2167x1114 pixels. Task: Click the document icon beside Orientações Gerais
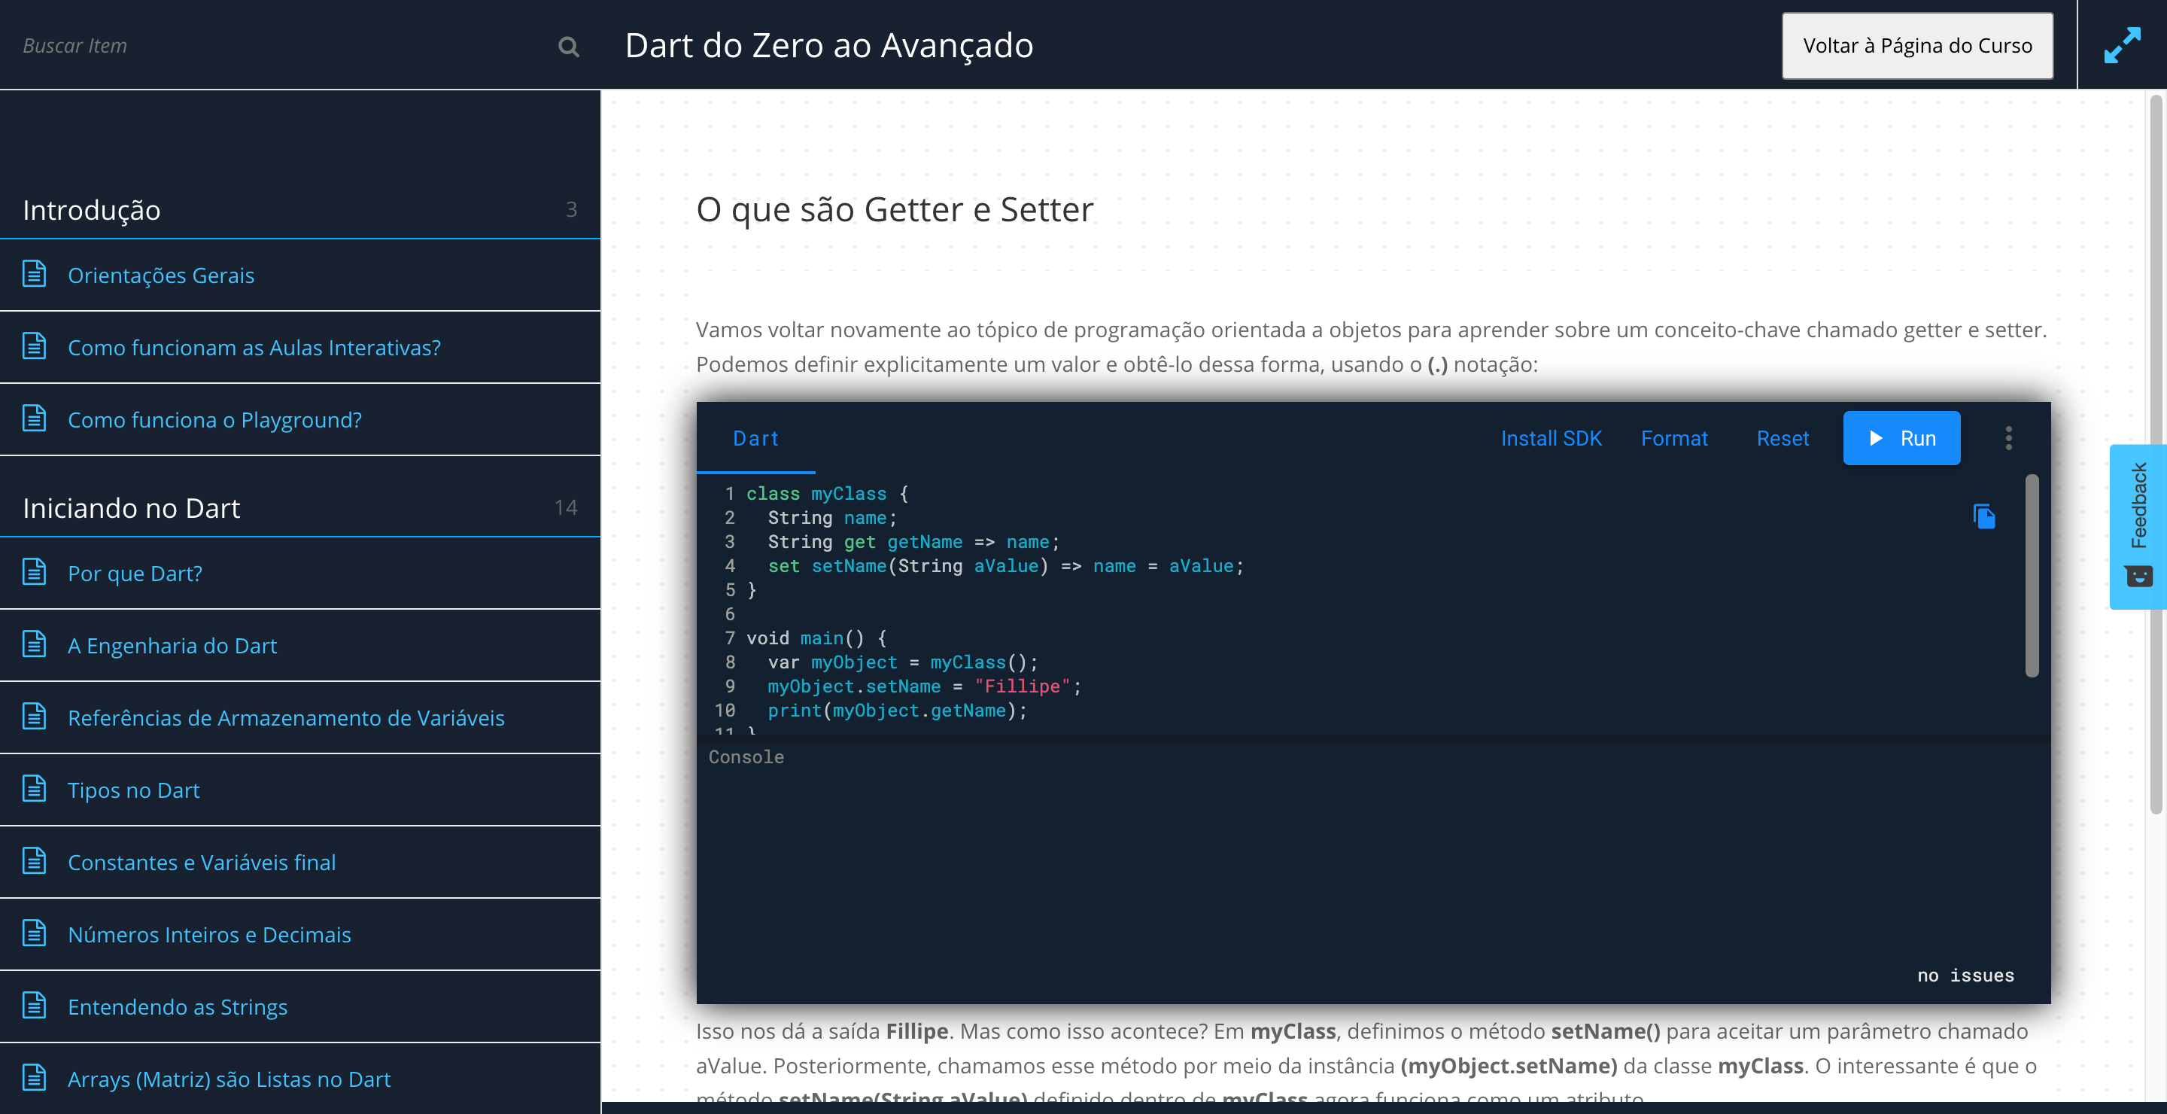point(35,274)
